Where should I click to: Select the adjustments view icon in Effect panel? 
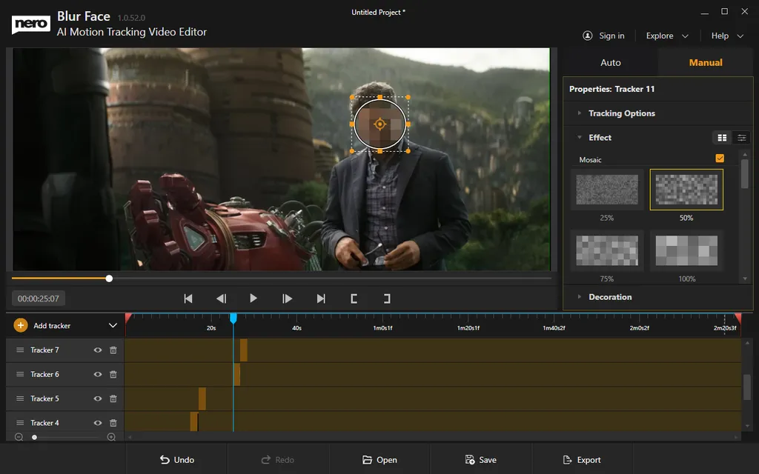tap(740, 137)
